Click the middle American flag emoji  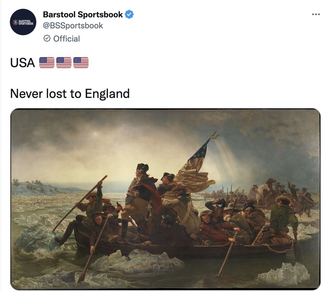coord(64,63)
